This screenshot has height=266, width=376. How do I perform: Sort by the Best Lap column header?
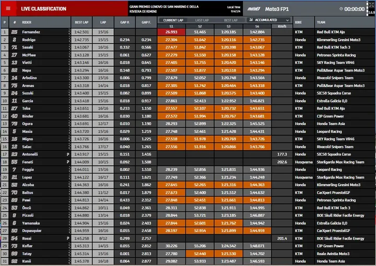point(81,22)
